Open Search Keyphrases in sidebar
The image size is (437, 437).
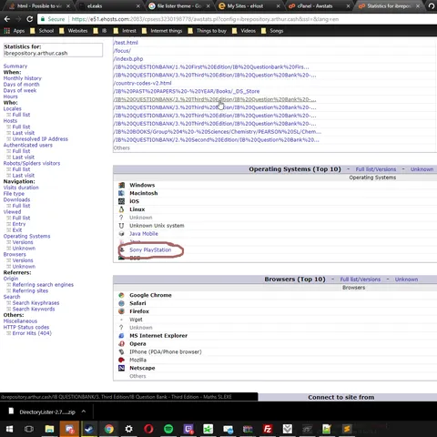click(36, 303)
